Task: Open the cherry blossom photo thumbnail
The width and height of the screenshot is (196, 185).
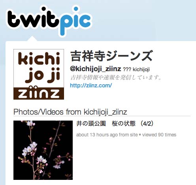Action: pos(43,150)
